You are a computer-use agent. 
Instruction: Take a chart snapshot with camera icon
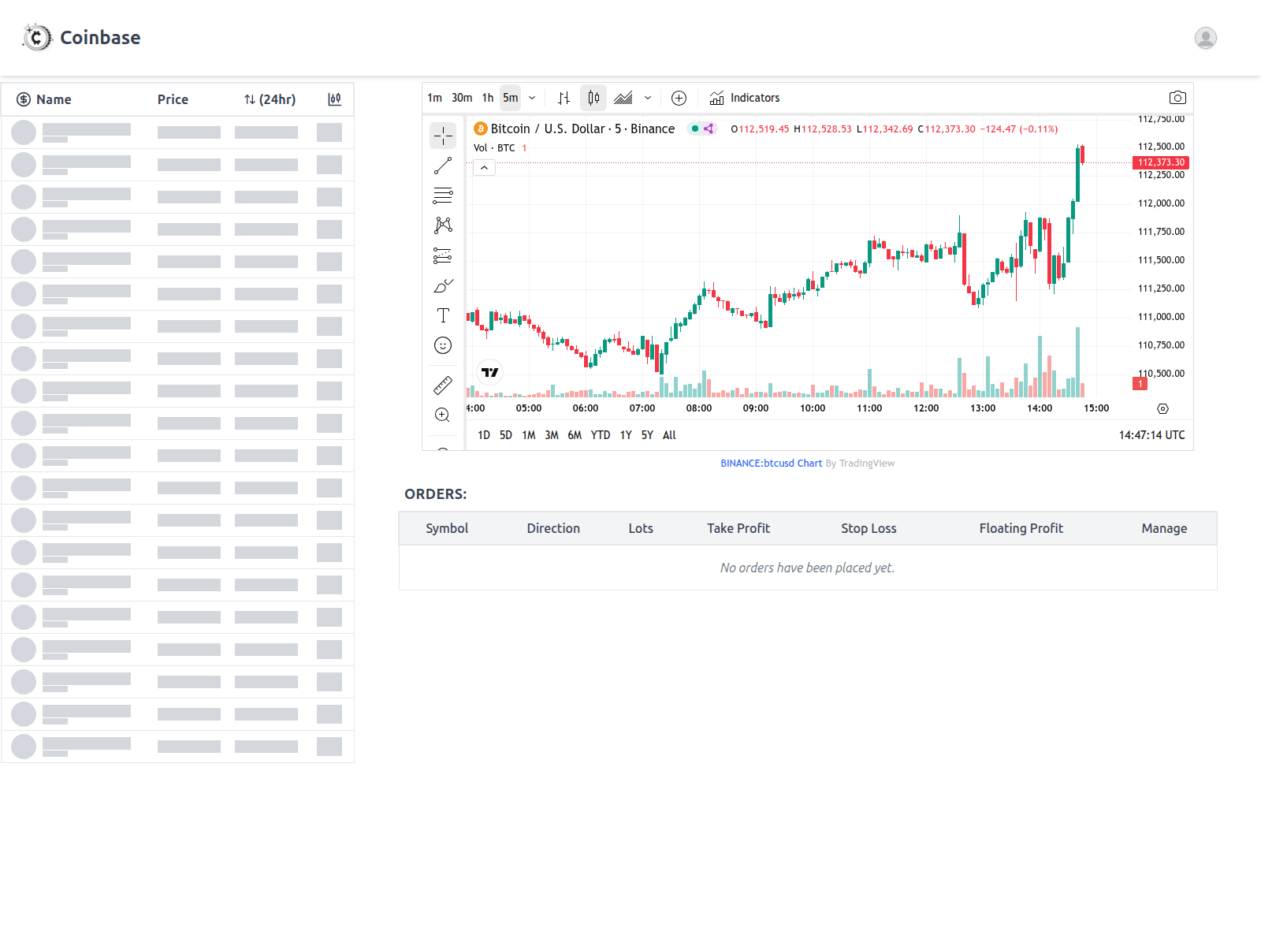[1177, 98]
